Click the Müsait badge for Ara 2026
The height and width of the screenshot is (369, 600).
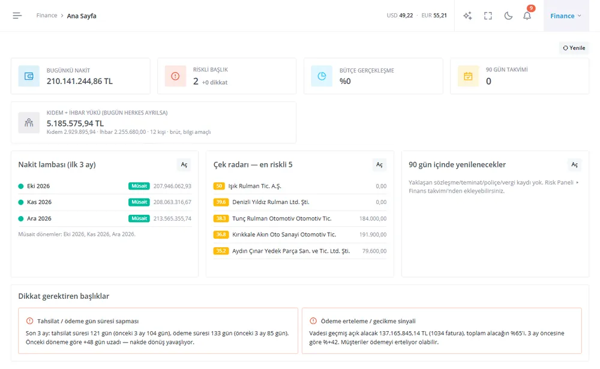click(139, 218)
